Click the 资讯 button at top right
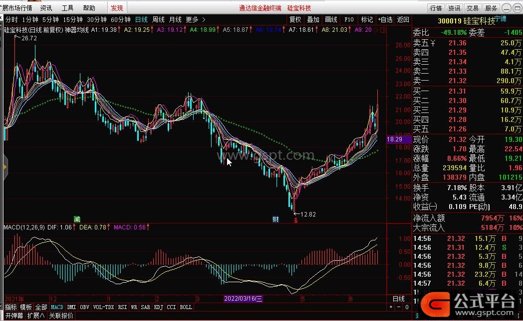523x321 pixels. click(454, 8)
